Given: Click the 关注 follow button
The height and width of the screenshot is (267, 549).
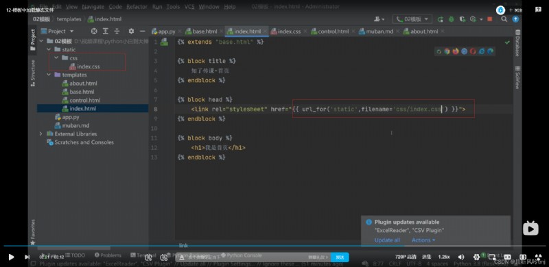Looking at the screenshot, I should coord(516,10).
